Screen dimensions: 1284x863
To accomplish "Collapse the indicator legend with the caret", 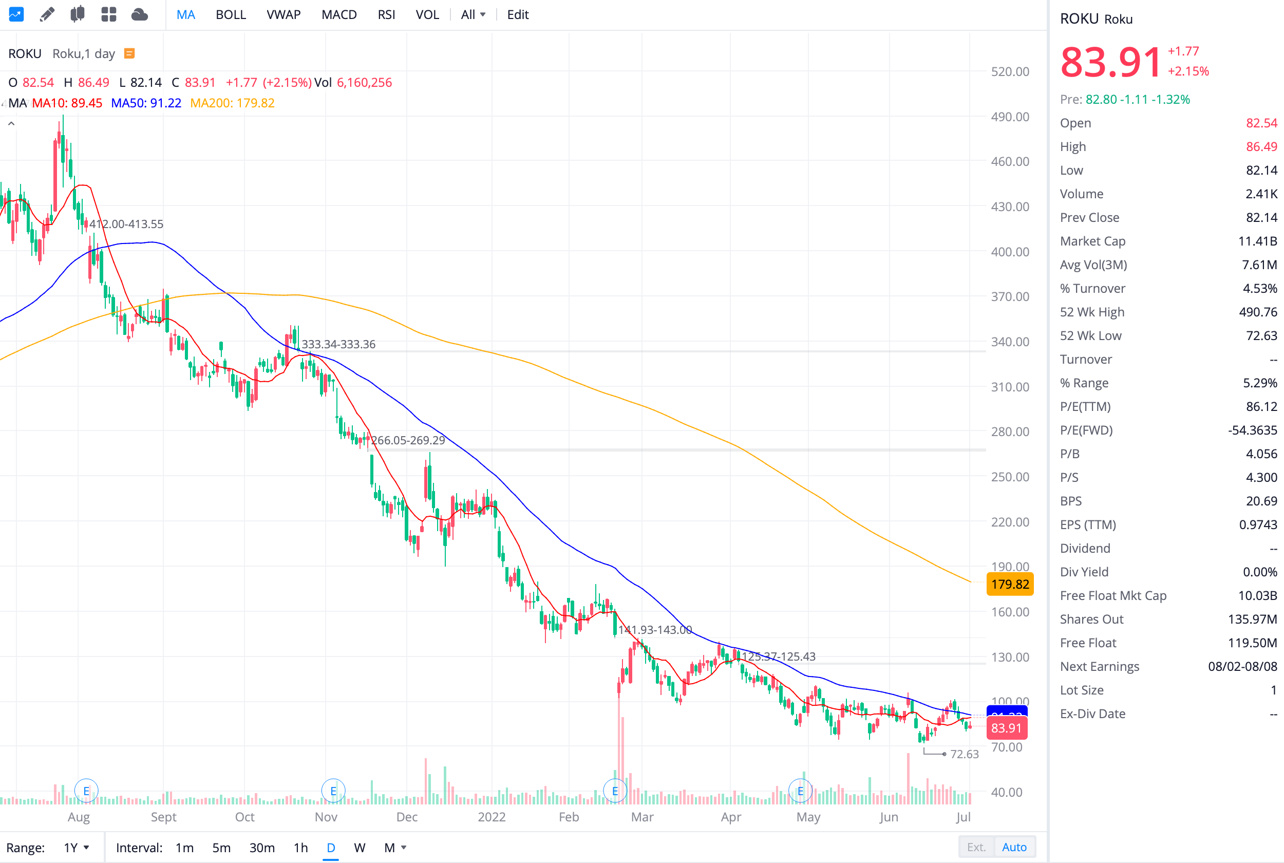I will tap(11, 124).
